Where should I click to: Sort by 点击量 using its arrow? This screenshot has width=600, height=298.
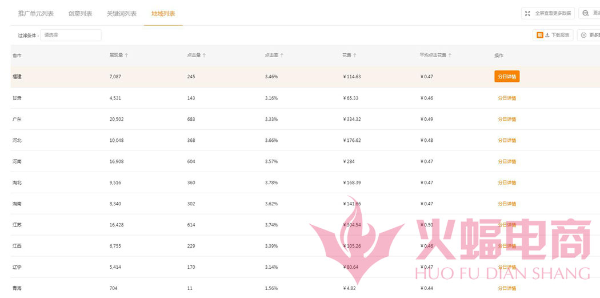[x=204, y=55]
